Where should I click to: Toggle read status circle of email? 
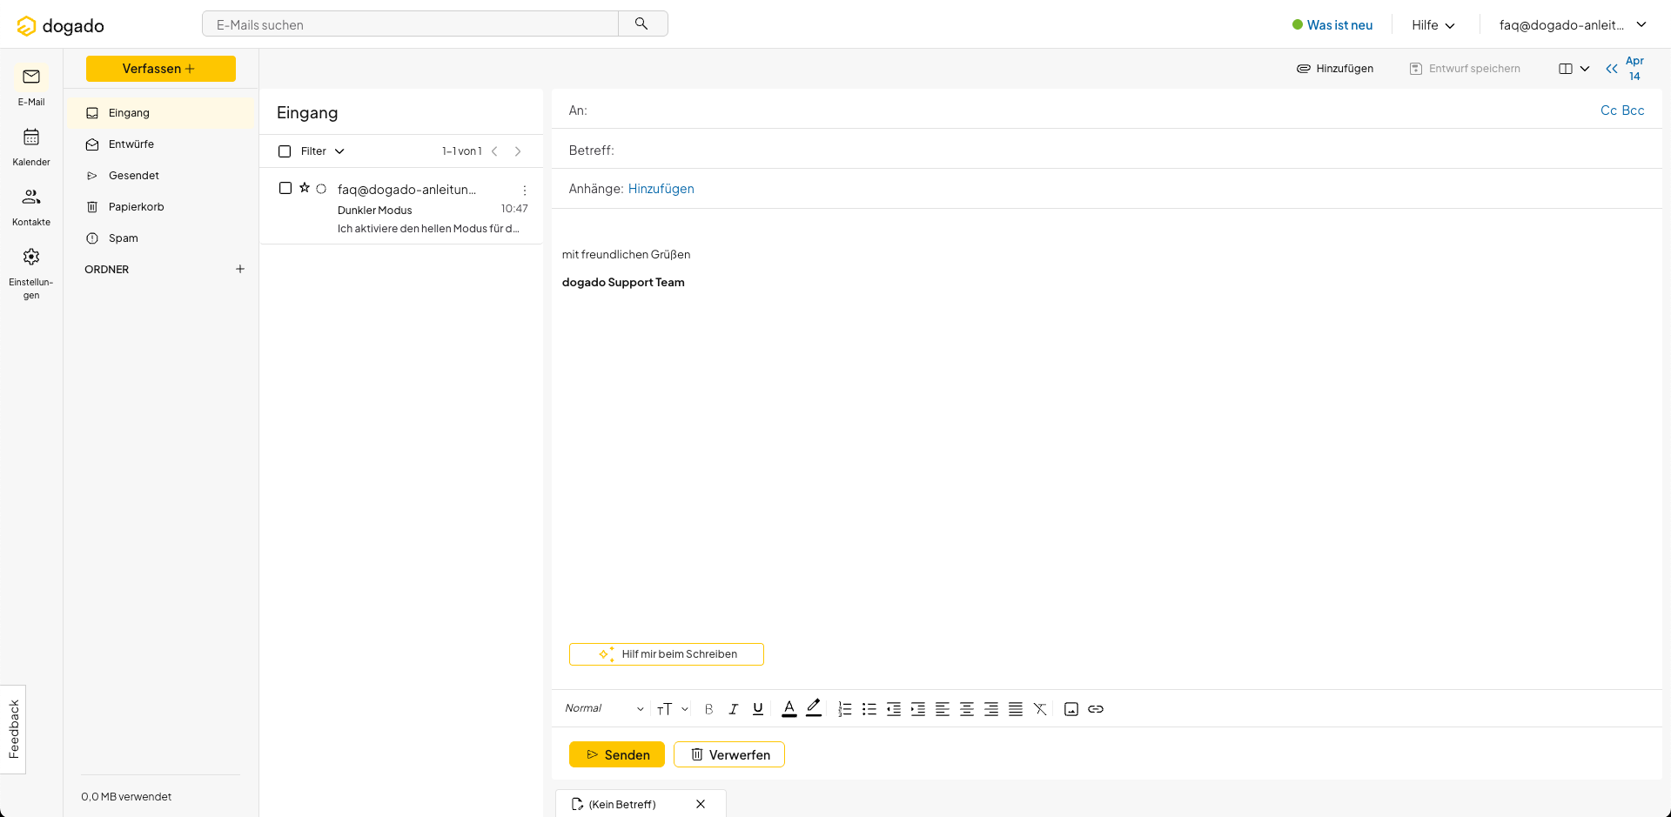pyautogui.click(x=321, y=189)
